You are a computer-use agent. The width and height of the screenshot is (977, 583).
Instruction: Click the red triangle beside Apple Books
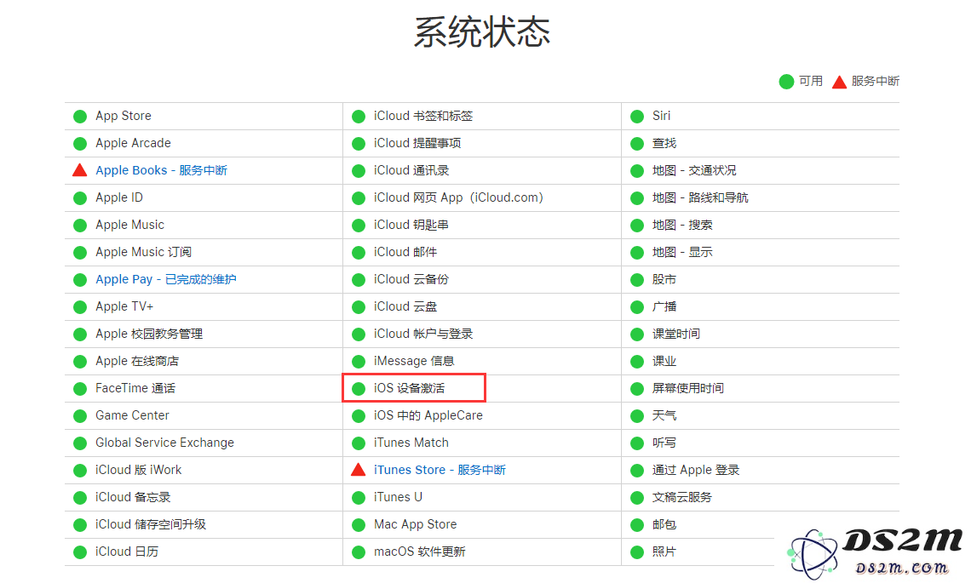tap(80, 170)
